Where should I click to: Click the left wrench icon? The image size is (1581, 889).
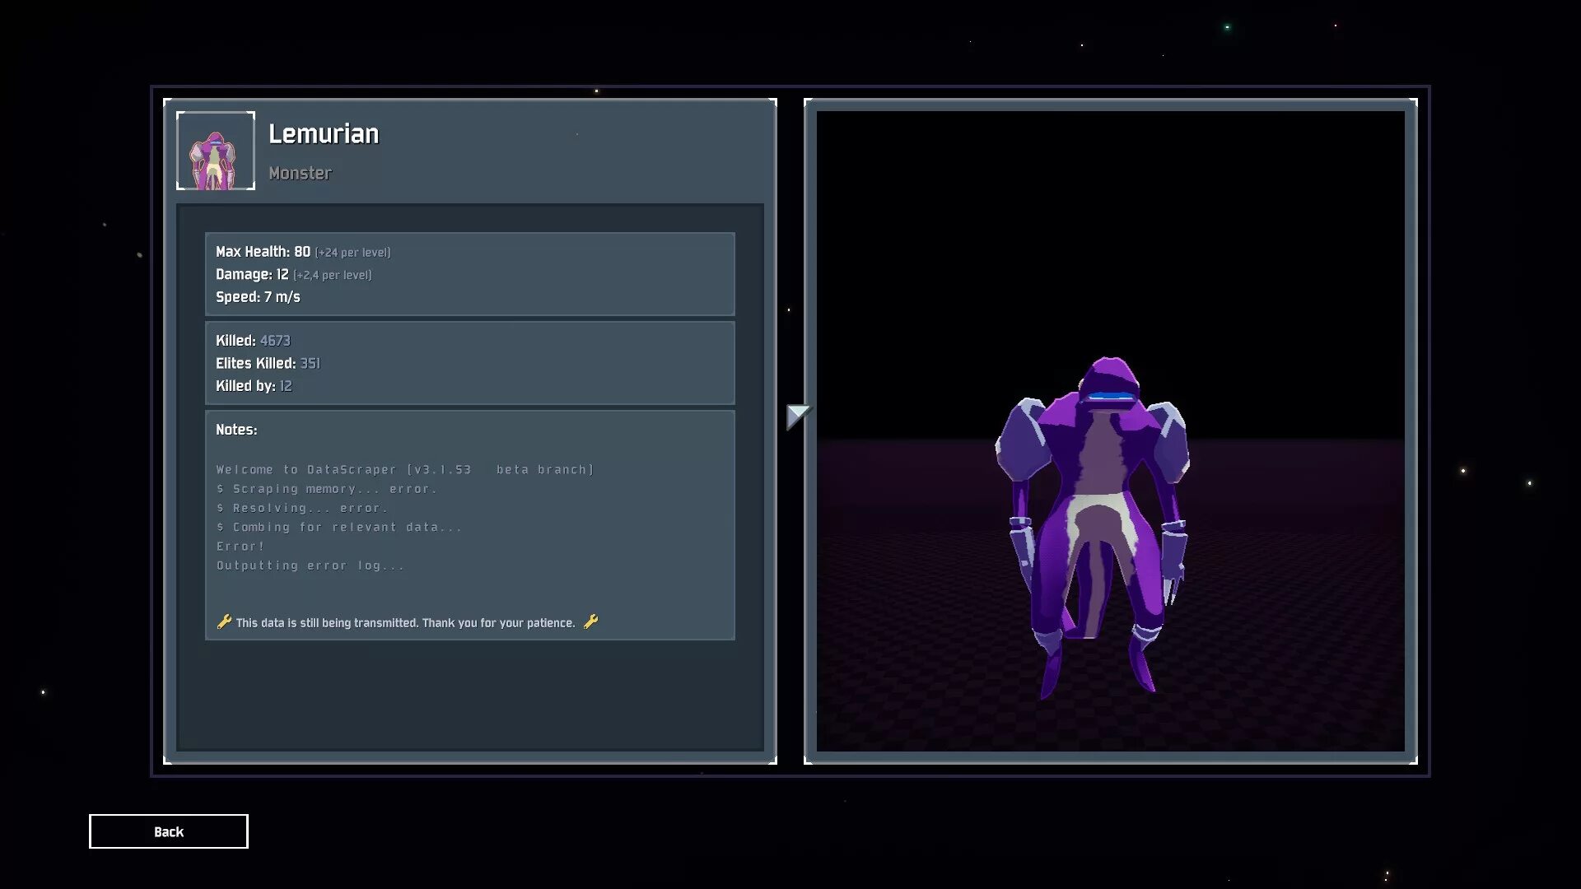[x=224, y=621]
